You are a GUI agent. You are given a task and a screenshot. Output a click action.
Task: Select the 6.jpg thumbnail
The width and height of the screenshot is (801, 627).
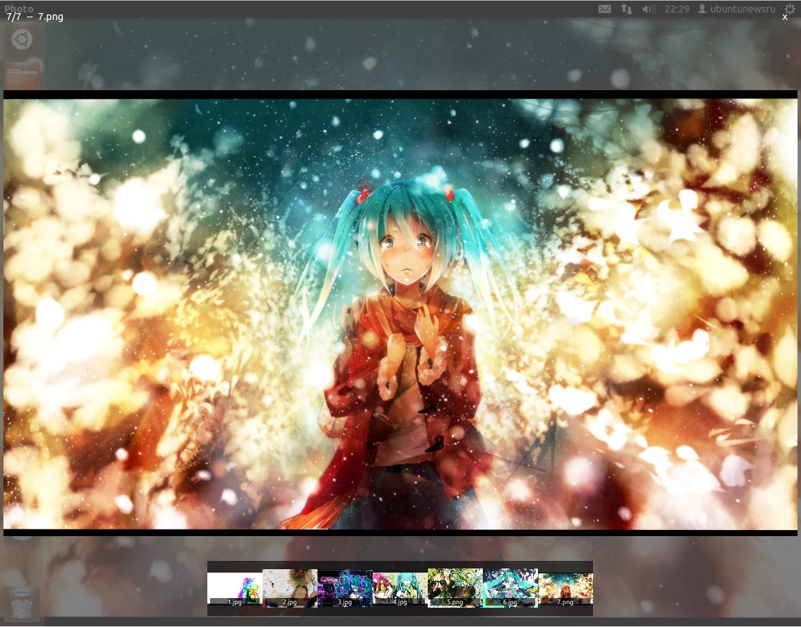pyautogui.click(x=510, y=588)
